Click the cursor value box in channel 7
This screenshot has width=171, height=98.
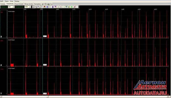click(x=45, y=93)
